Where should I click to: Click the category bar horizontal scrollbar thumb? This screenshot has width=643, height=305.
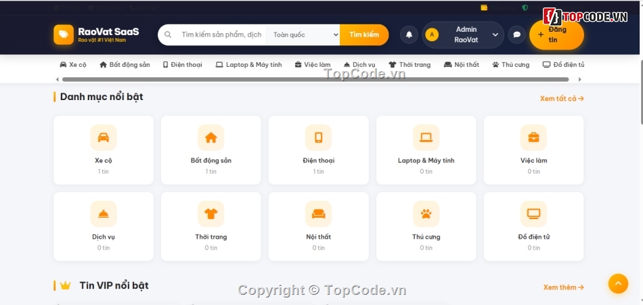(x=315, y=80)
